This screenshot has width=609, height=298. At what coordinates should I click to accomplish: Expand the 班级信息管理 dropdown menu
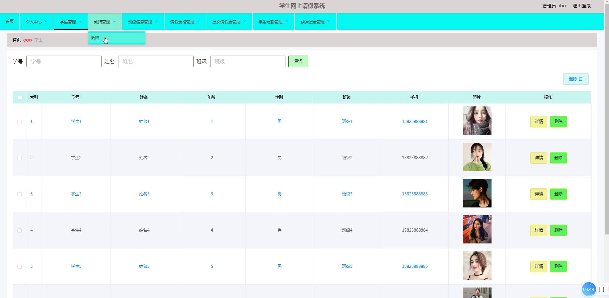[143, 22]
